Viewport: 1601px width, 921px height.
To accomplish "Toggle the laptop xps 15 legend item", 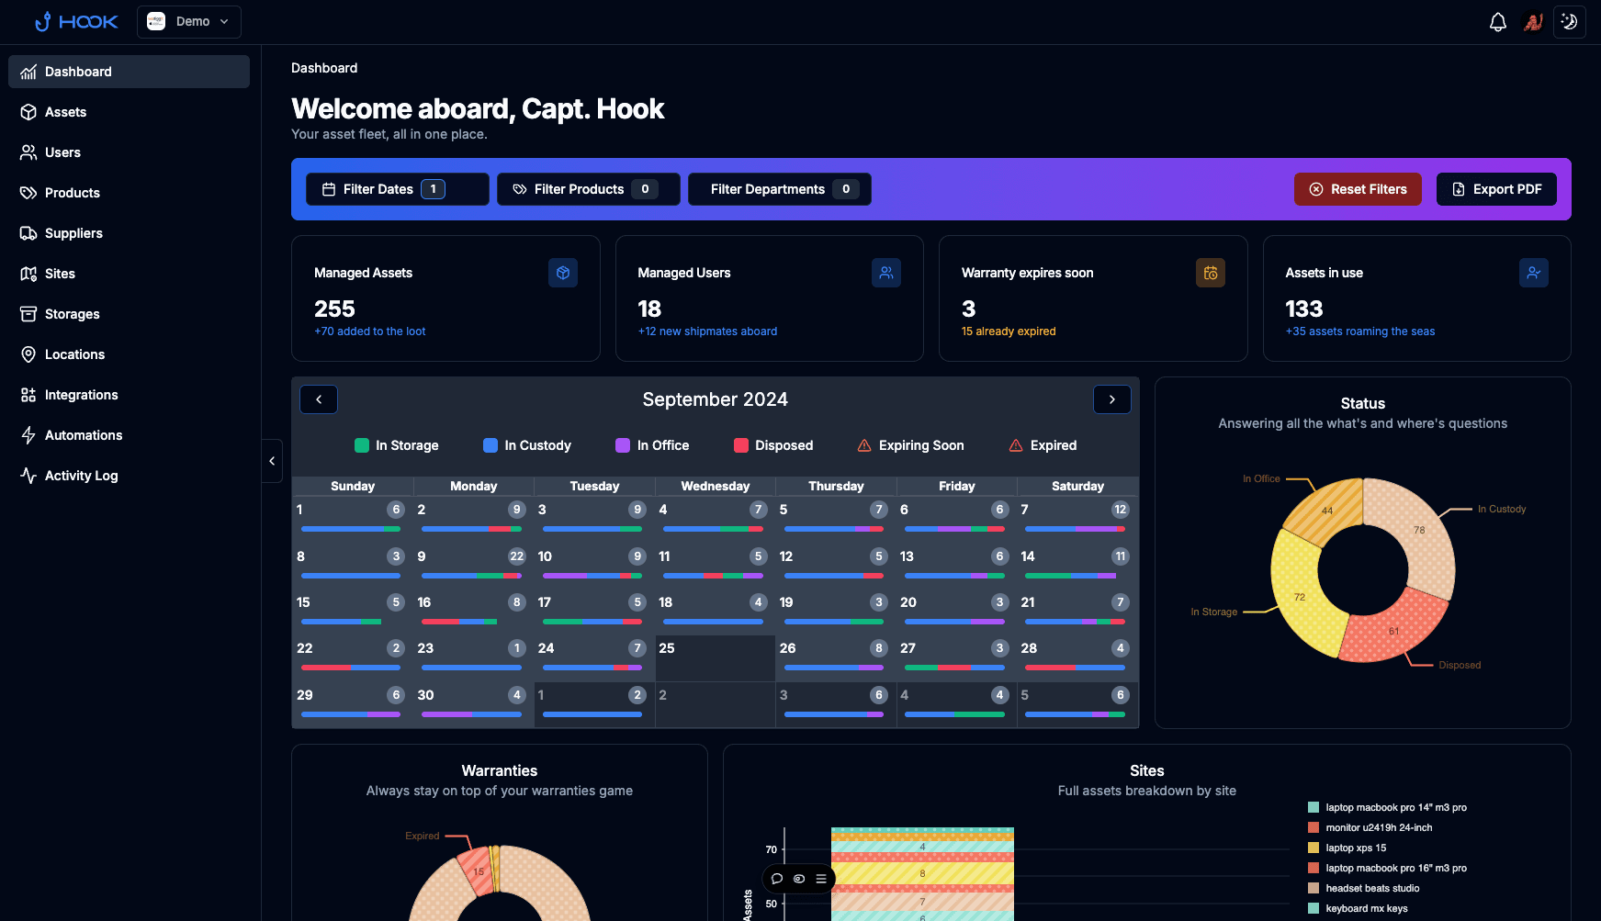I will (1356, 848).
